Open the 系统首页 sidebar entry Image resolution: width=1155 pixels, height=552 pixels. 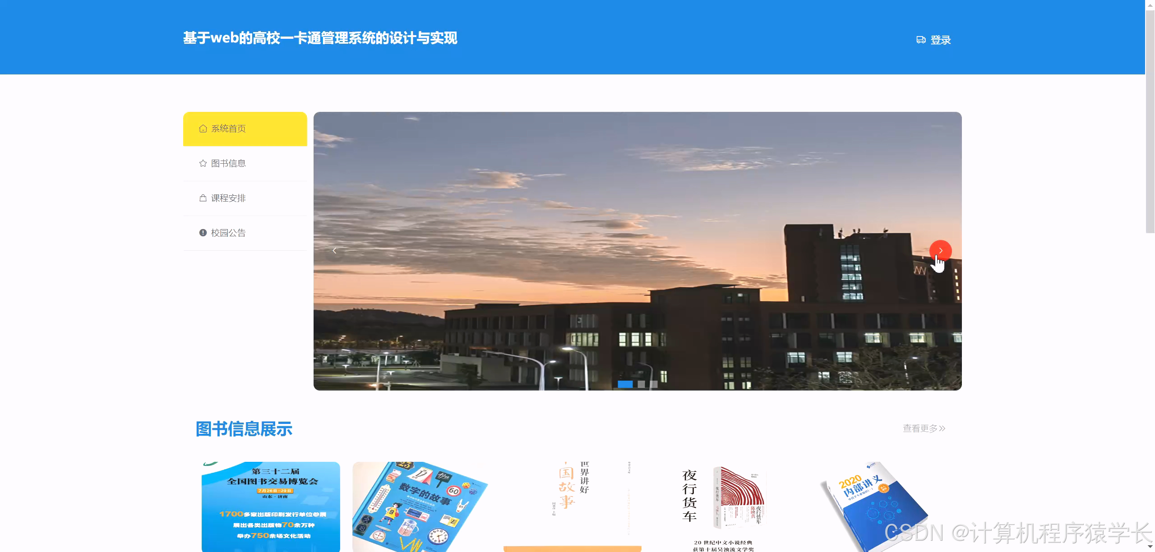point(228,129)
